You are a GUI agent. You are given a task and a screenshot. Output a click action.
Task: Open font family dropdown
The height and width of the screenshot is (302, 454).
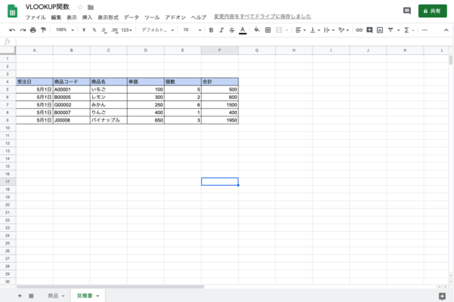[x=157, y=29]
